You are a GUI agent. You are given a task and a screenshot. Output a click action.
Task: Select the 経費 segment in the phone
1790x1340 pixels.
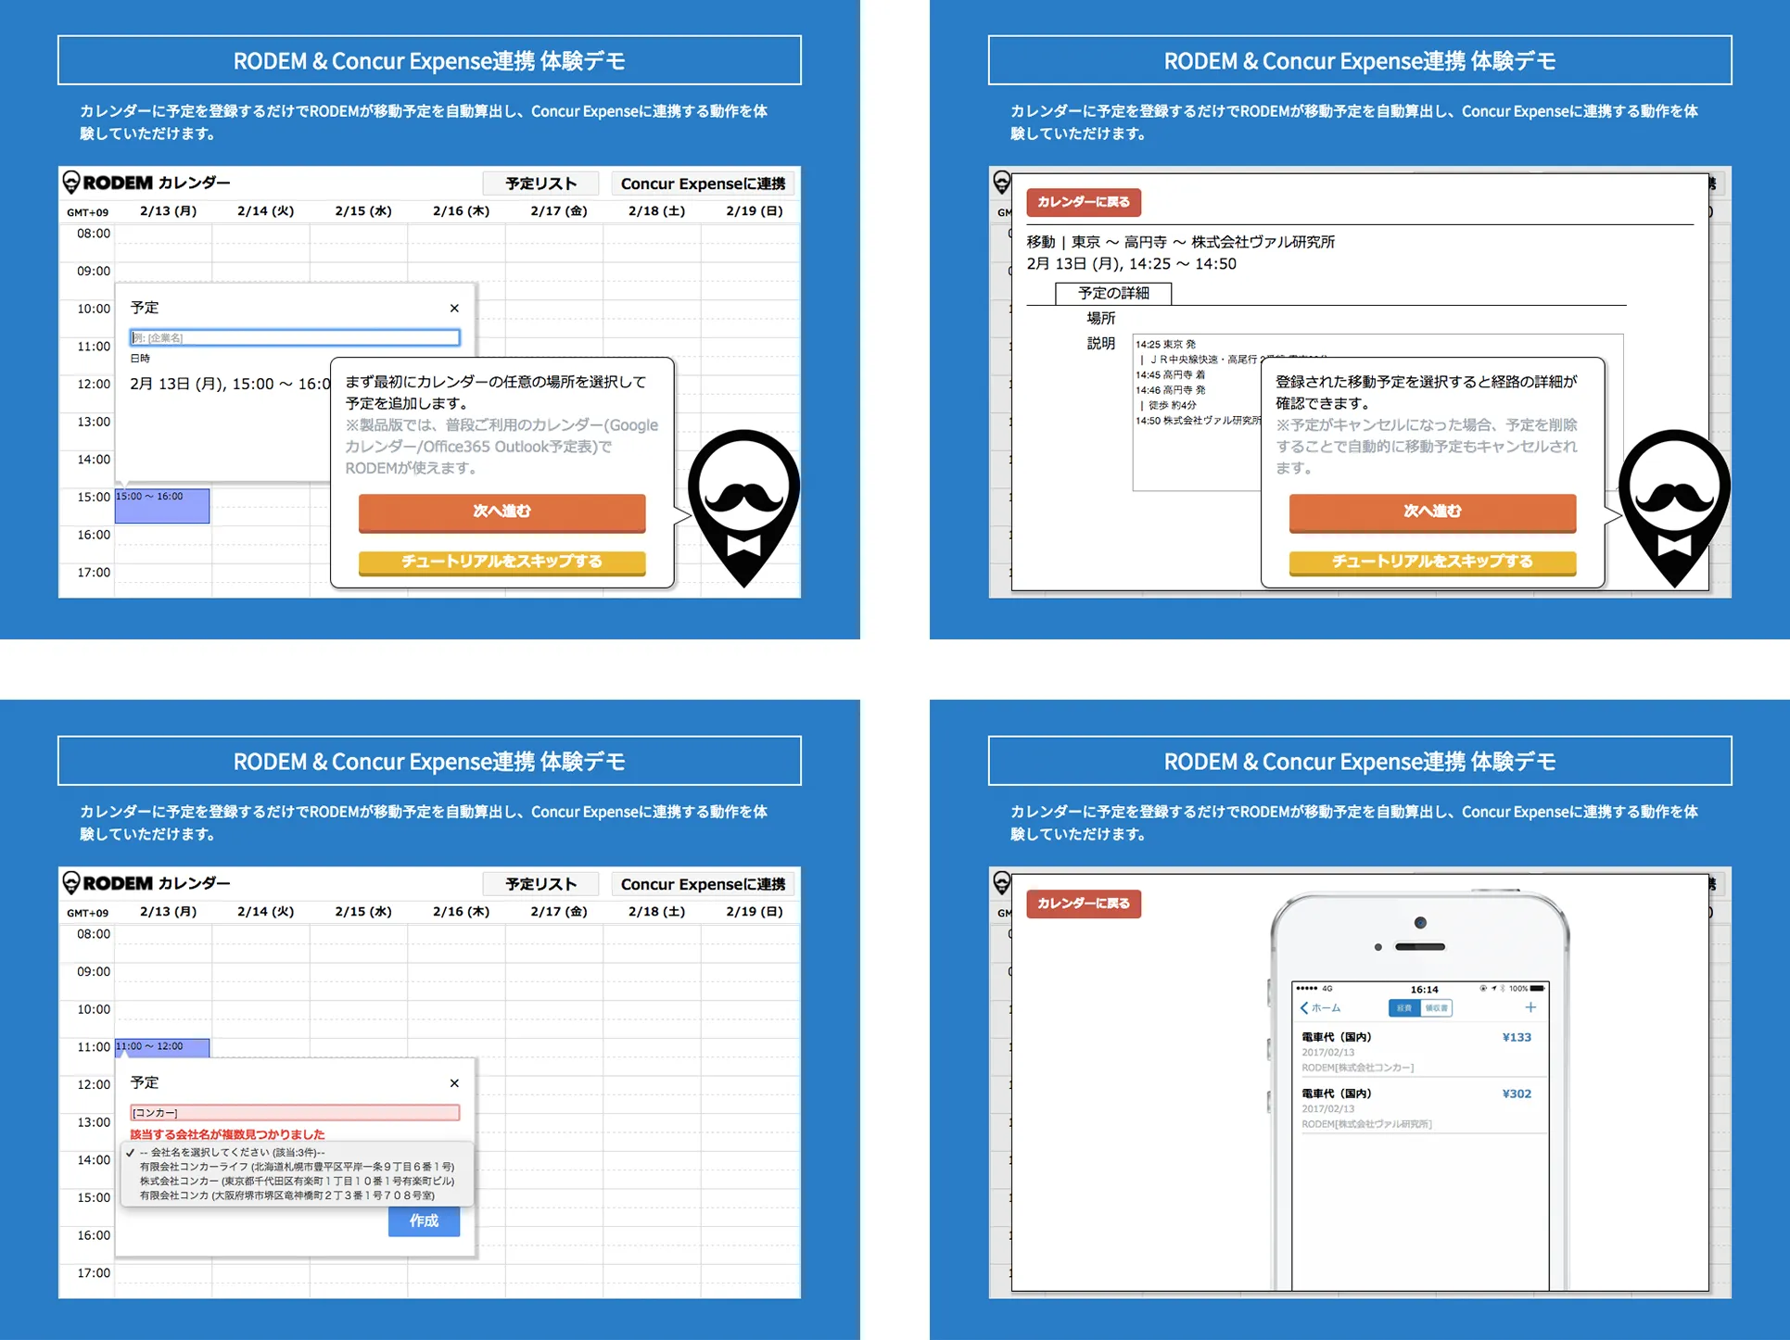pyautogui.click(x=1404, y=1008)
